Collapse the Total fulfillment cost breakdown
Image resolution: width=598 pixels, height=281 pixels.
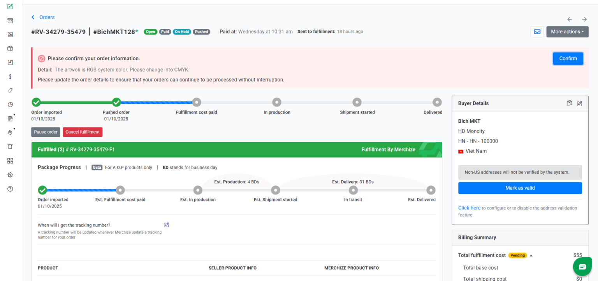tap(532, 255)
